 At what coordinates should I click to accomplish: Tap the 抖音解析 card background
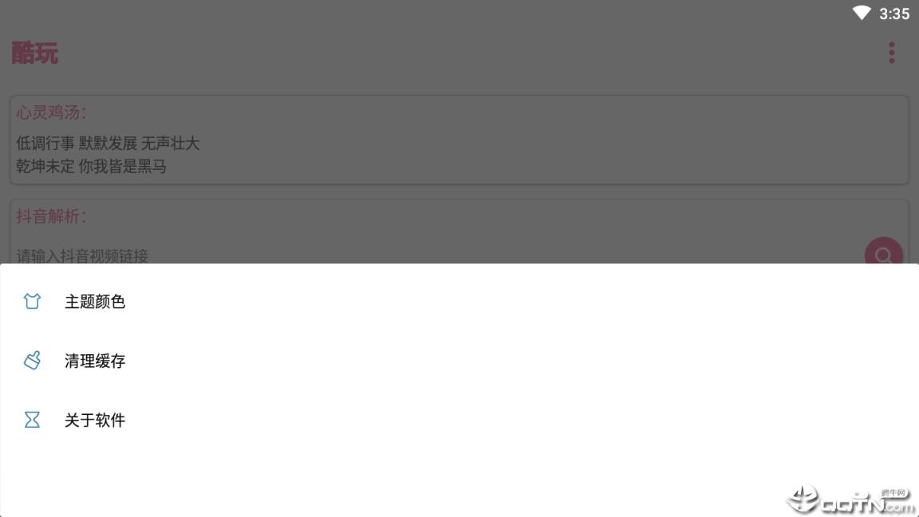coord(459,231)
